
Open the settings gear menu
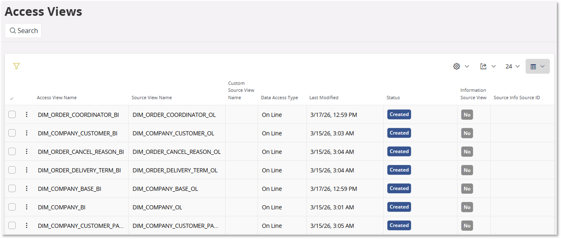461,66
